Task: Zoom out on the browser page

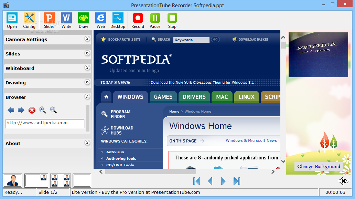Action: click(x=53, y=110)
